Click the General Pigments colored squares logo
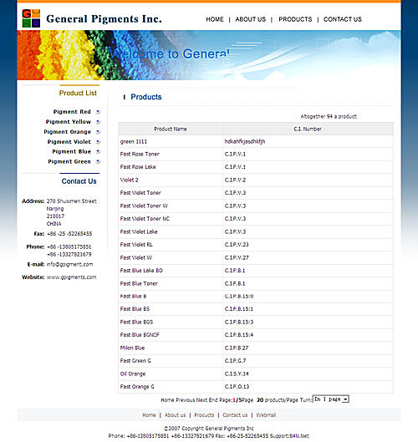 point(31,18)
